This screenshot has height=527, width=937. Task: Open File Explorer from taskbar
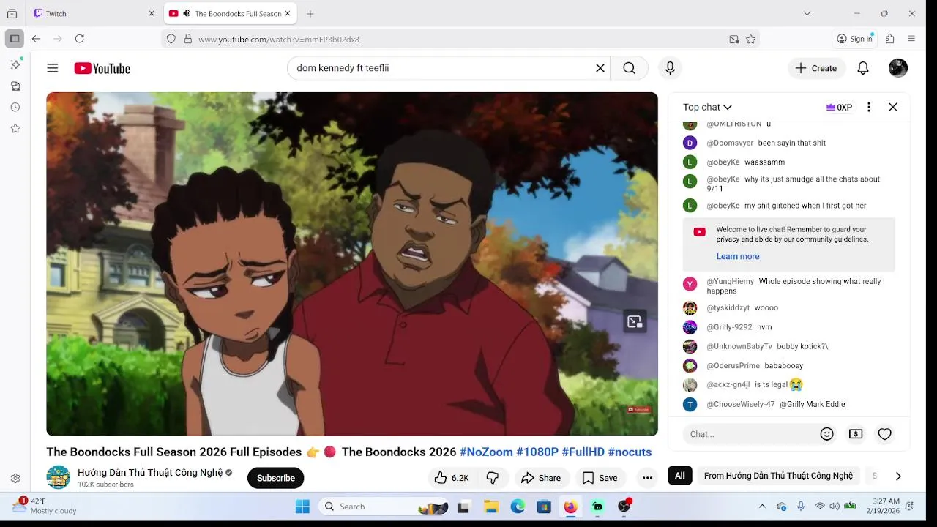[x=491, y=507]
